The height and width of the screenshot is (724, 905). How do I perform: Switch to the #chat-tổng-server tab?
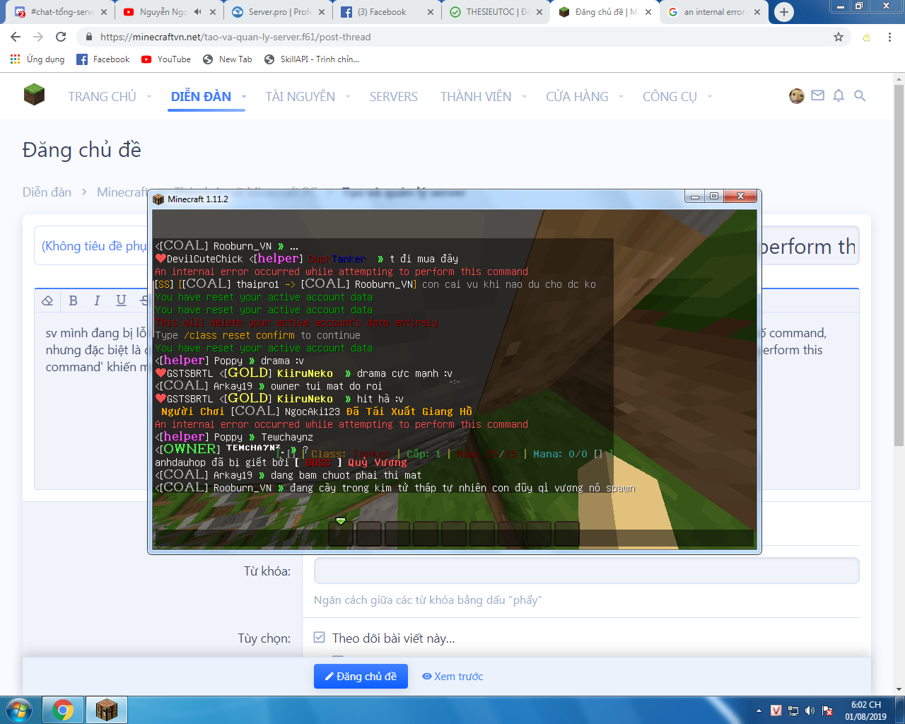coord(60,12)
